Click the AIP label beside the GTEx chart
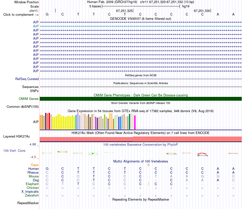242x209 pixels. [36, 122]
